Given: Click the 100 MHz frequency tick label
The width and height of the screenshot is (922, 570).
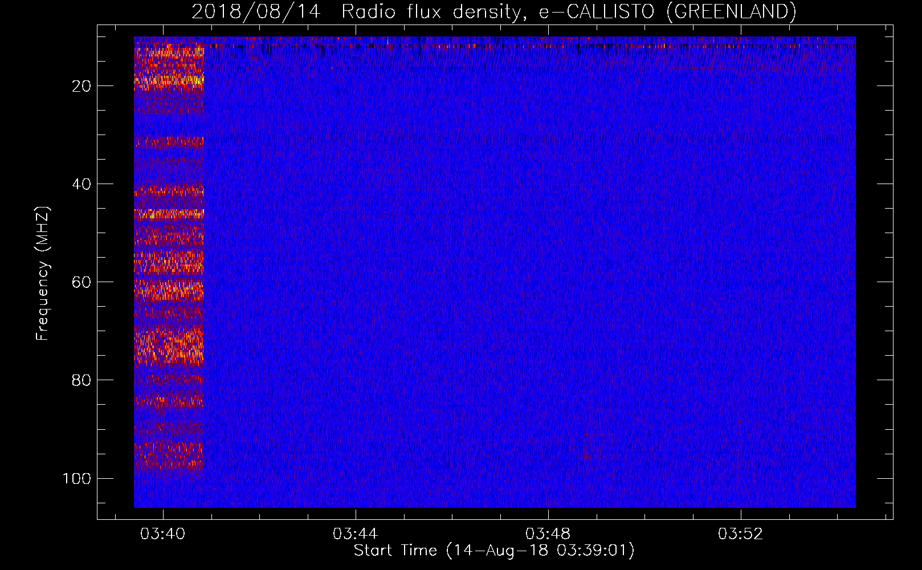Looking at the screenshot, I should tap(77, 478).
